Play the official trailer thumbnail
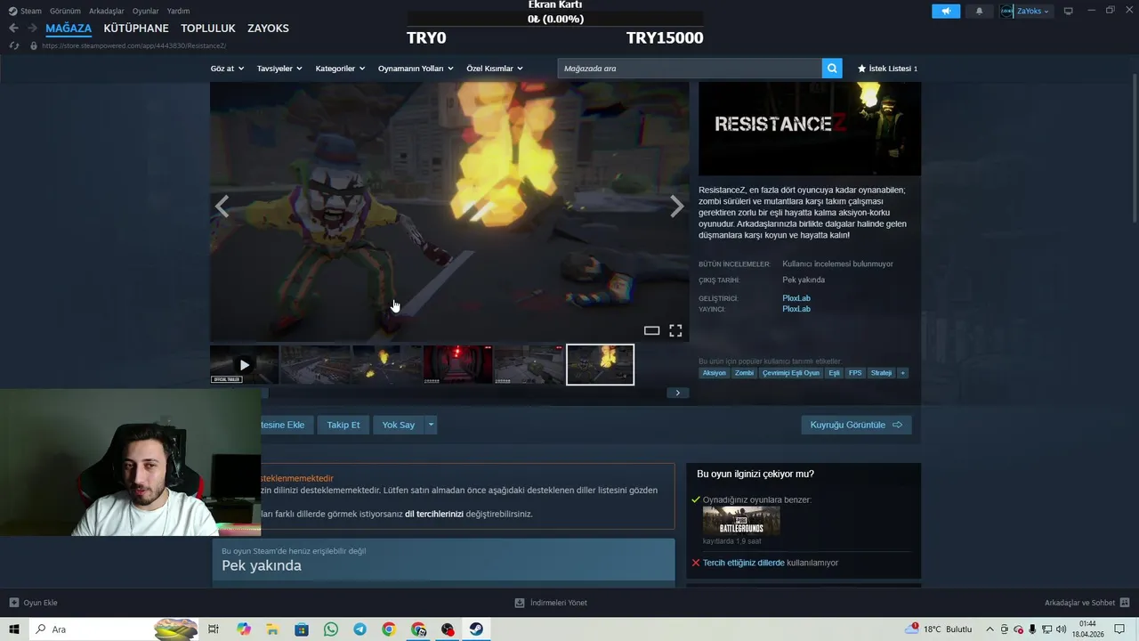The image size is (1139, 641). pos(244,364)
